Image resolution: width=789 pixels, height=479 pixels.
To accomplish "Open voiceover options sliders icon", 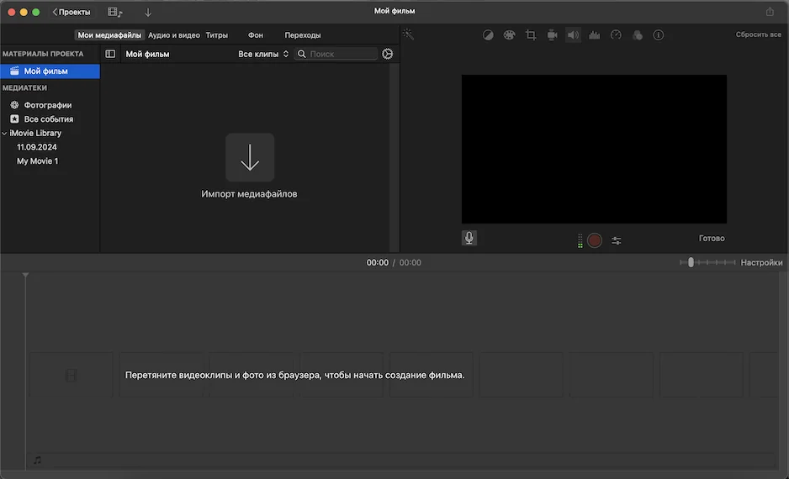I will pyautogui.click(x=616, y=240).
